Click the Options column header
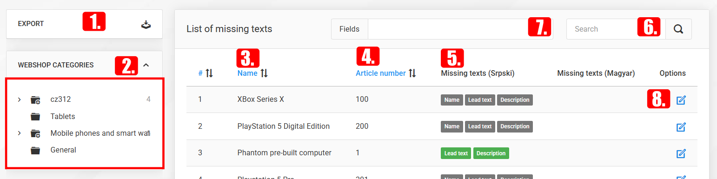Image resolution: width=717 pixels, height=179 pixels. point(672,73)
